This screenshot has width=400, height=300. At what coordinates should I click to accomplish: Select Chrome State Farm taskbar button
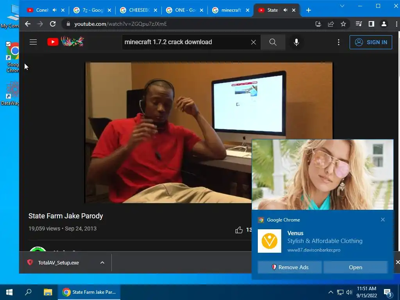pyautogui.click(x=89, y=292)
